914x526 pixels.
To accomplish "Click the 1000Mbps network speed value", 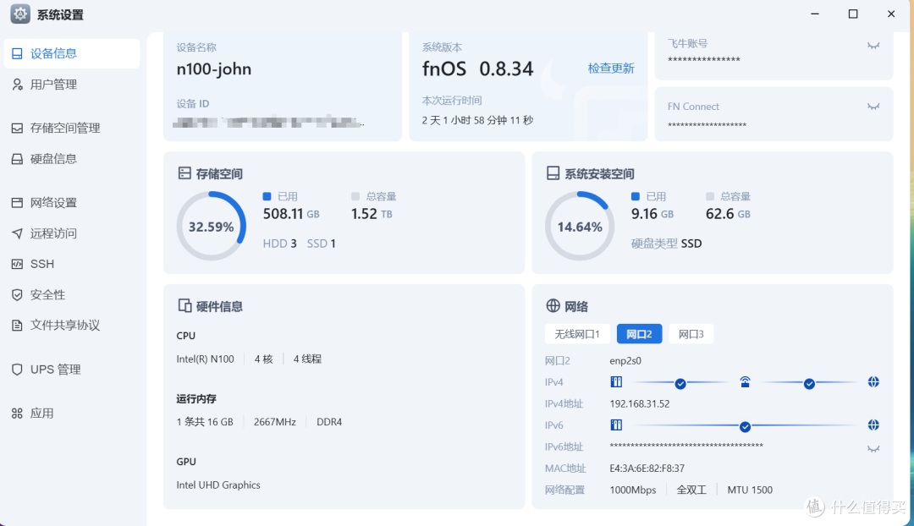I will [x=632, y=490].
